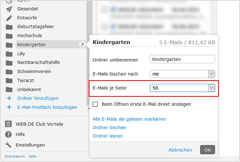Select the Lilly folder
240x162 pixels.
tap(21, 53)
